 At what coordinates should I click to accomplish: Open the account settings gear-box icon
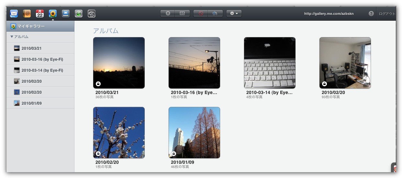tap(92, 14)
